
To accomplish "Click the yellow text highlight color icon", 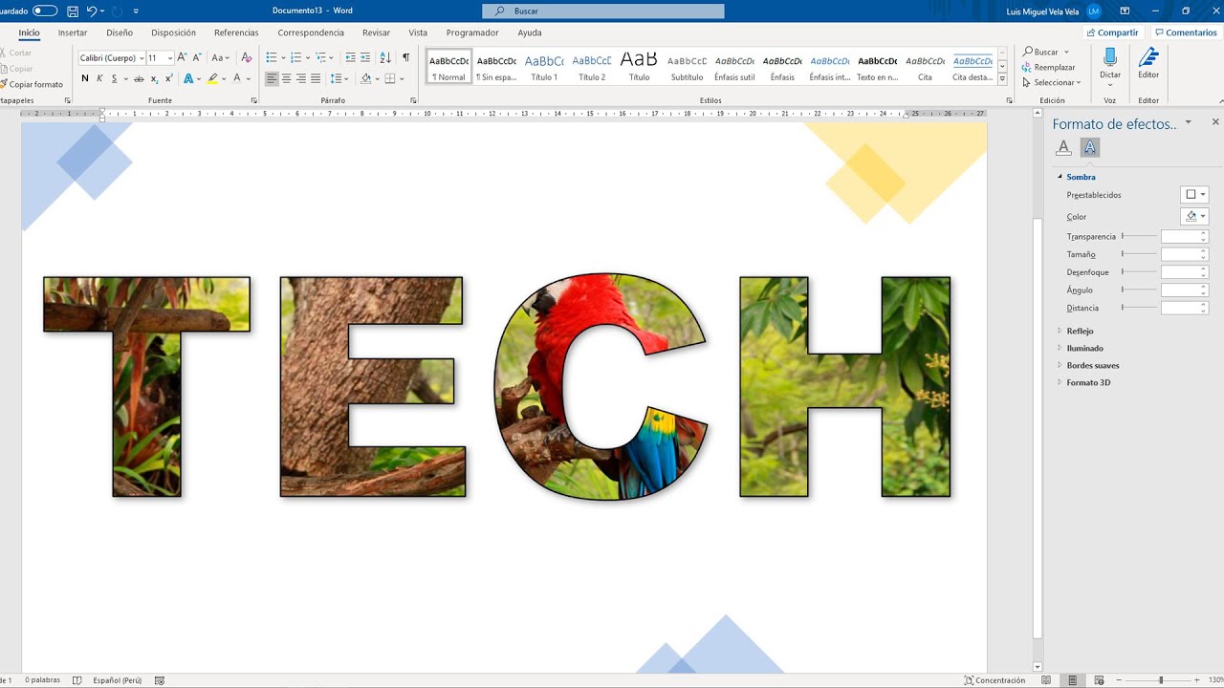I will [212, 78].
